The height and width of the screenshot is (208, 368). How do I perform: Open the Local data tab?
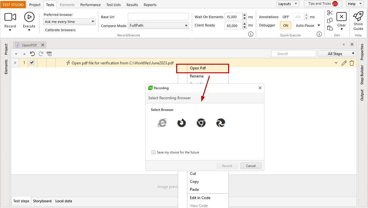[x=64, y=201]
